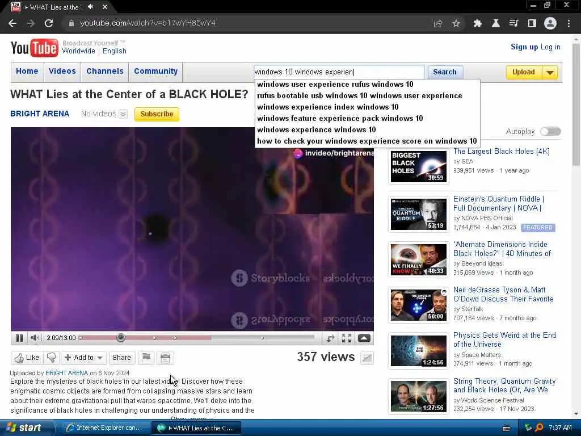Reload the current page

point(49,23)
